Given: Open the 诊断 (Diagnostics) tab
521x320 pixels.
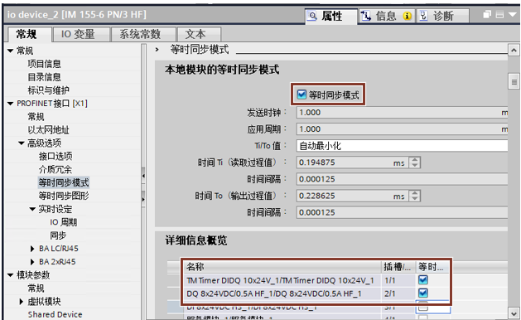Looking at the screenshot, I should pyautogui.click(x=442, y=16).
